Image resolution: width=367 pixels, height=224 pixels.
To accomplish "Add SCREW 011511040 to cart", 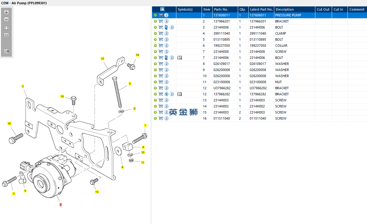I will click(161, 118).
